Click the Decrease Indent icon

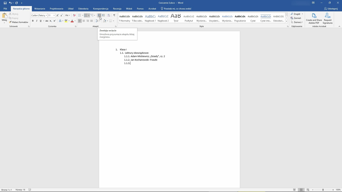coord(99,15)
